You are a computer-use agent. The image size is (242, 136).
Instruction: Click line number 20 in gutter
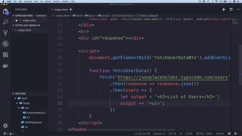[x=60, y=71]
